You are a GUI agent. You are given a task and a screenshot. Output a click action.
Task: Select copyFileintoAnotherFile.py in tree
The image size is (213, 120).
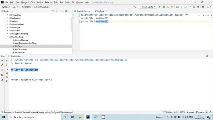[26, 43]
